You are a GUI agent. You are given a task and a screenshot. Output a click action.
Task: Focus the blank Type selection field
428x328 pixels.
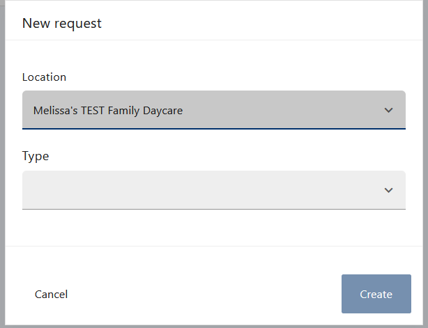pos(174,190)
